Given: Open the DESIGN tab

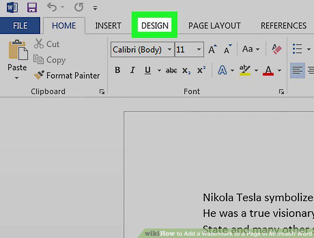Looking at the screenshot, I should tap(155, 25).
